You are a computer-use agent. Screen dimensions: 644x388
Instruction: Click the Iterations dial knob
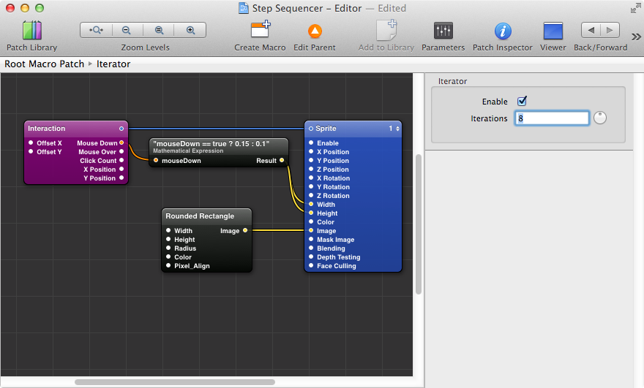click(x=600, y=118)
